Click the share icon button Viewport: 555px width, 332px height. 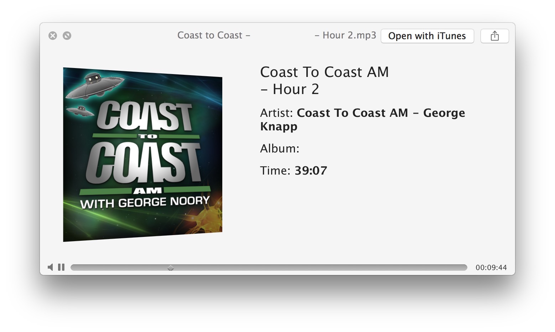[494, 36]
